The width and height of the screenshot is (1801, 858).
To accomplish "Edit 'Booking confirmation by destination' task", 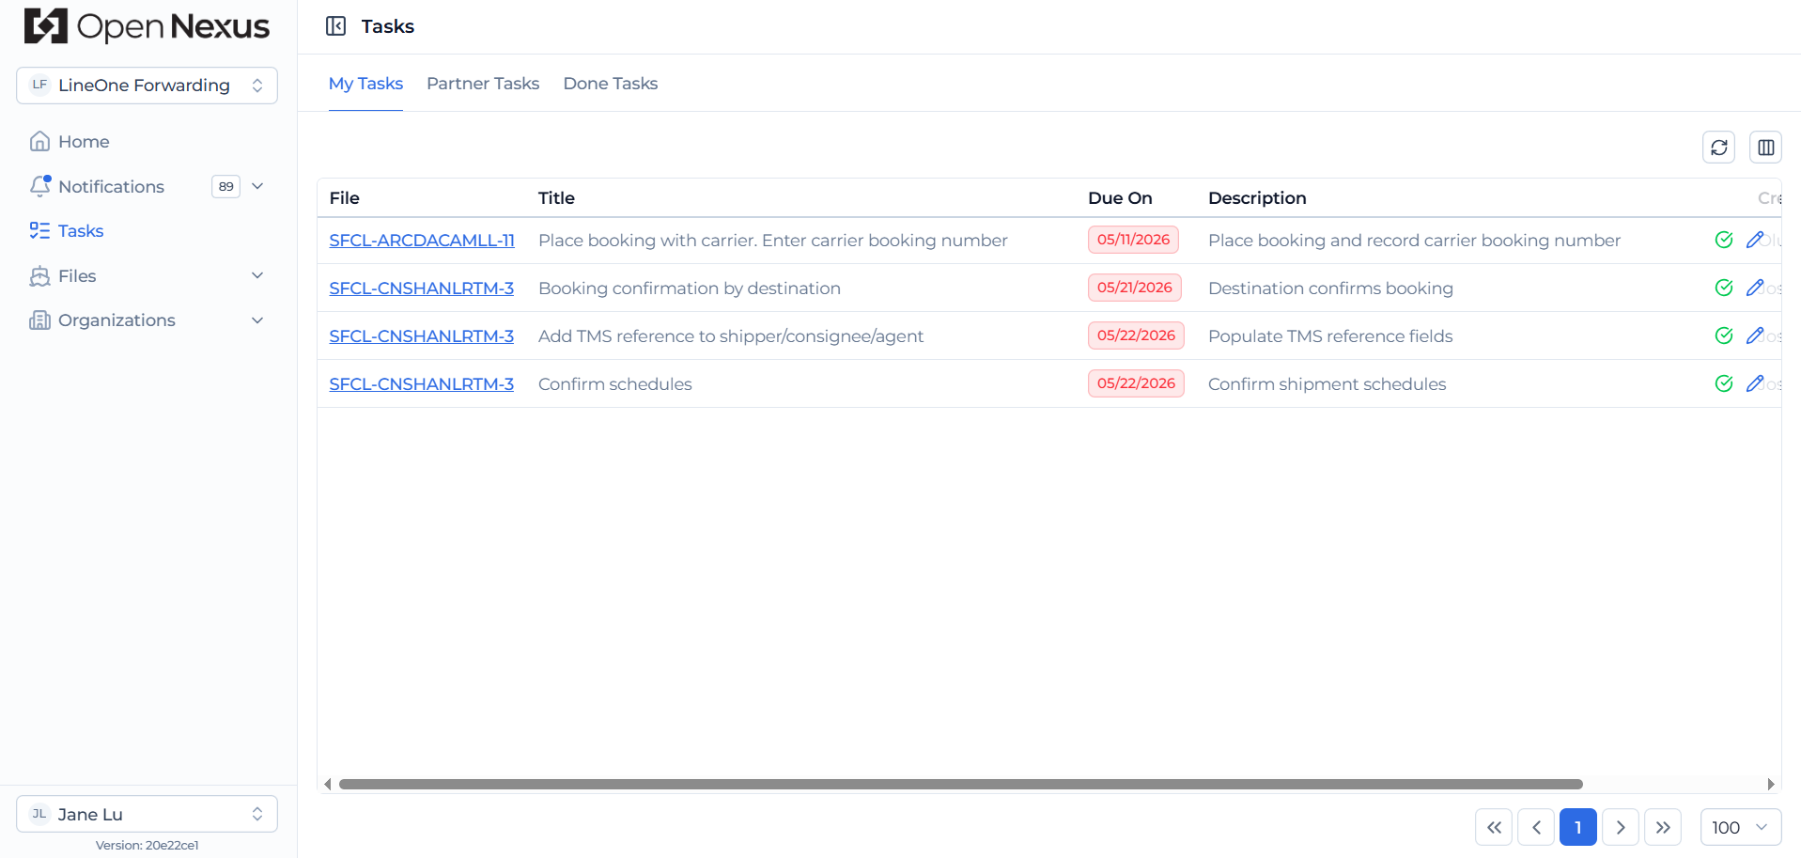I will [x=1754, y=288].
